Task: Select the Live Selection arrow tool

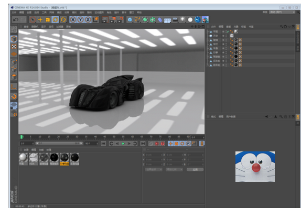Action: click(33, 19)
